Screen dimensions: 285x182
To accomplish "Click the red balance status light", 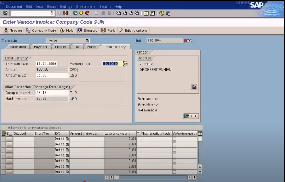I will tap(185, 41).
